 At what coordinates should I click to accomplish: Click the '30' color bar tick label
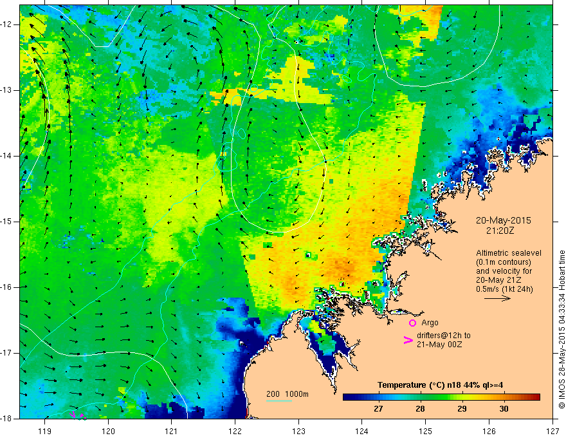pyautogui.click(x=504, y=409)
